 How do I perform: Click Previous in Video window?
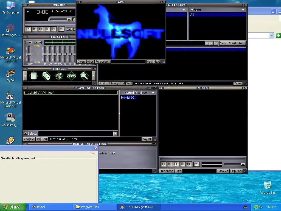pyautogui.click(x=164, y=164)
